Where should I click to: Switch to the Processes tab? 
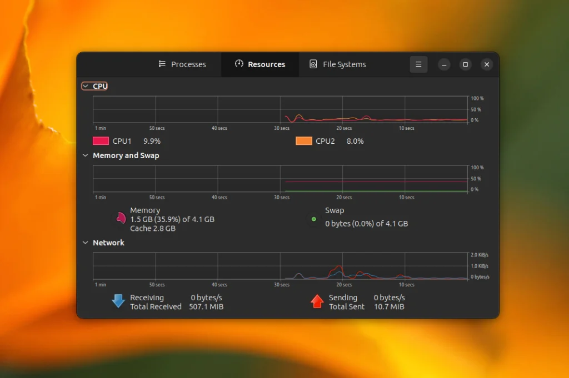click(x=182, y=64)
